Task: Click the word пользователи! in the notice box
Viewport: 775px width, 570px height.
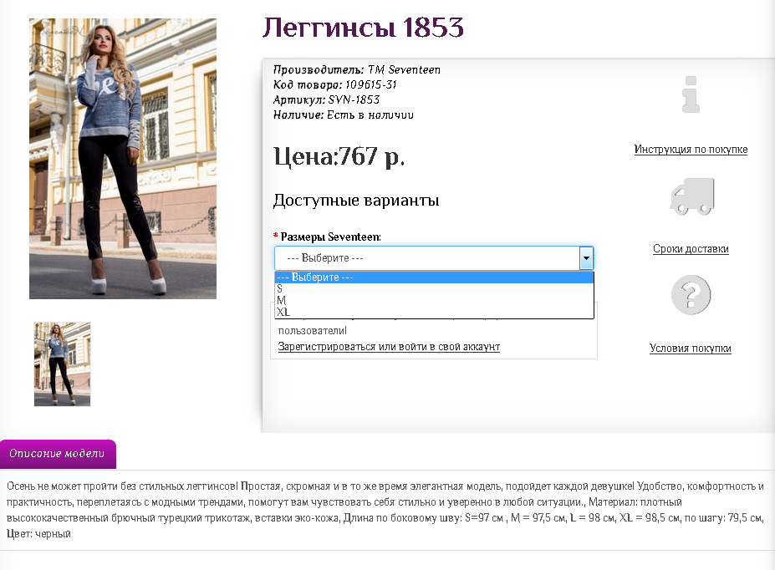Action: pos(313,330)
